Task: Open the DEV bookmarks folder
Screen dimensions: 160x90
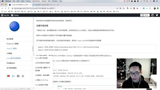Action: click(x=45, y=11)
